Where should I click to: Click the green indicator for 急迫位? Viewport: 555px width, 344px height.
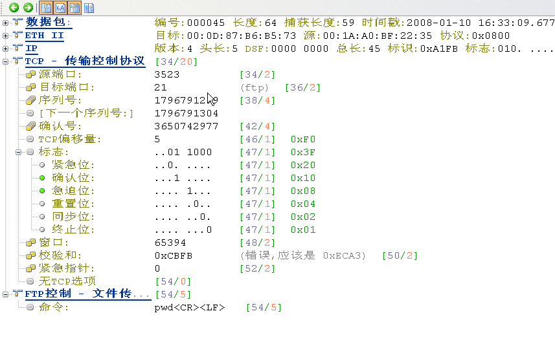click(x=43, y=191)
